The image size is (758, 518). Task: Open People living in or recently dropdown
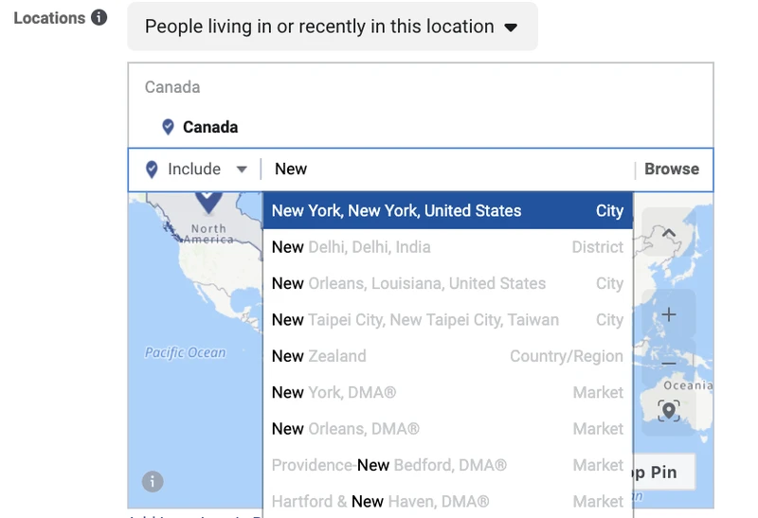click(x=333, y=27)
